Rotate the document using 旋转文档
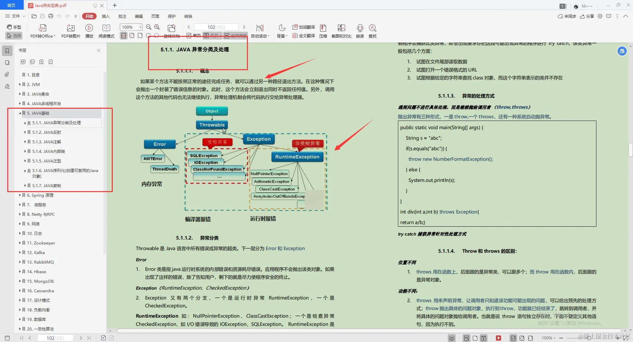This screenshot has width=633, height=342. click(171, 31)
